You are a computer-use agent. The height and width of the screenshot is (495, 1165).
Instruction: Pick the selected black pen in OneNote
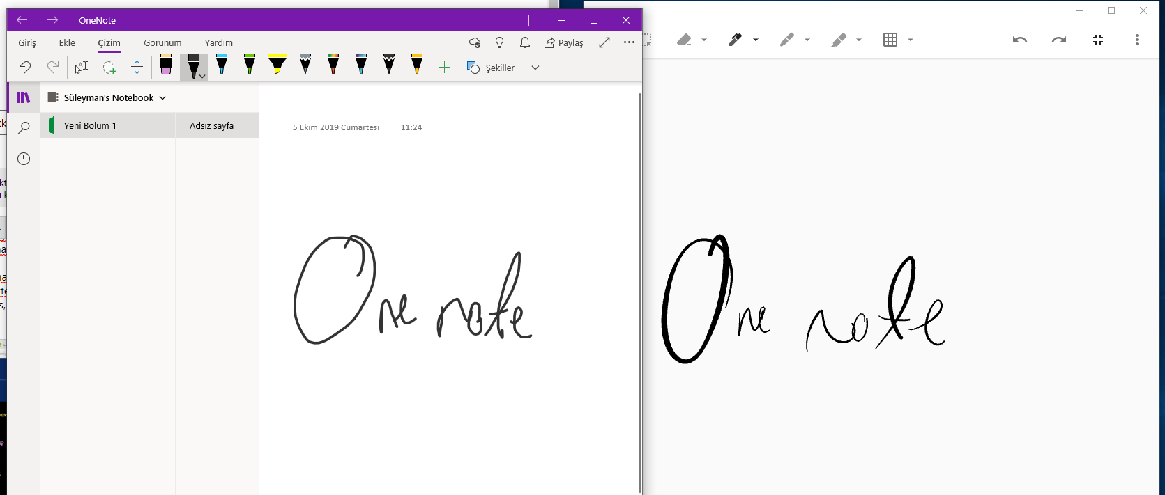(x=192, y=66)
